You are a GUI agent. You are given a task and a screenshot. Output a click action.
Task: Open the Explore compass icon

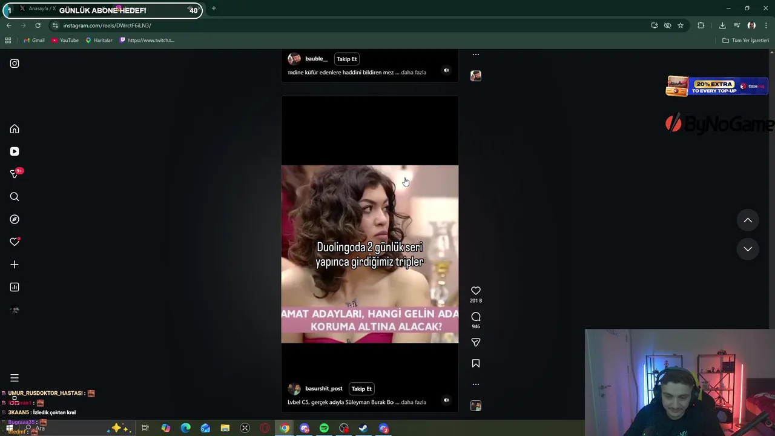(15, 219)
